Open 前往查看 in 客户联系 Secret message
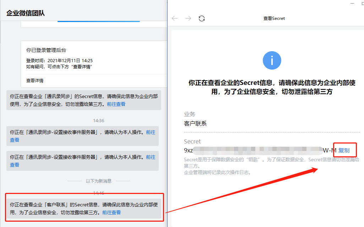The image size is (364, 227). click(x=112, y=212)
